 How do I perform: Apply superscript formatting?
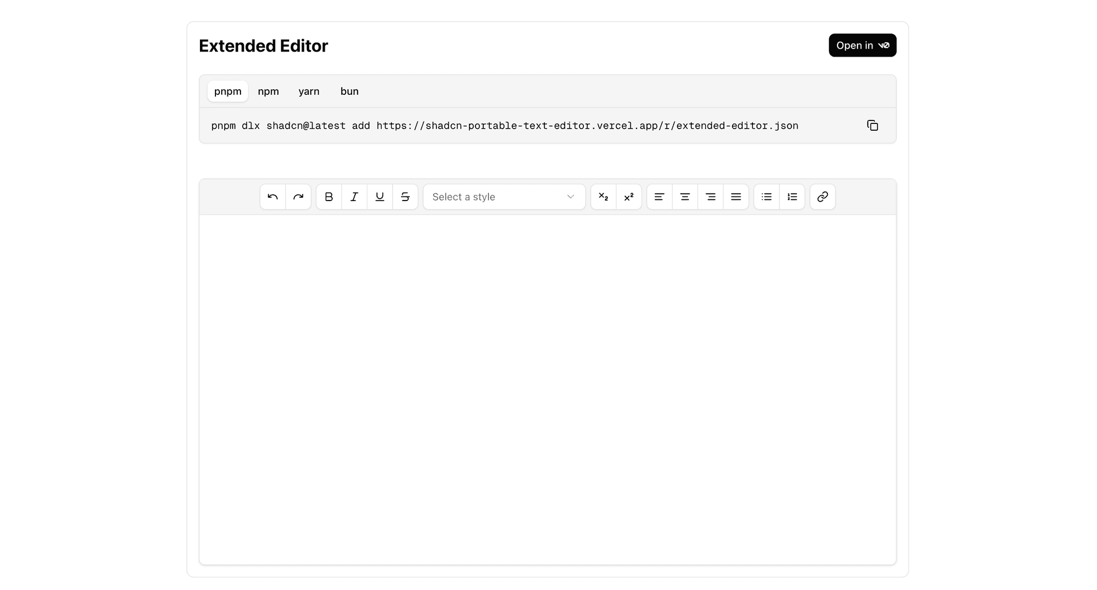click(629, 197)
